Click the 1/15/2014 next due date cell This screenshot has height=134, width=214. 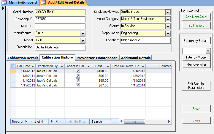pyautogui.click(x=128, y=85)
